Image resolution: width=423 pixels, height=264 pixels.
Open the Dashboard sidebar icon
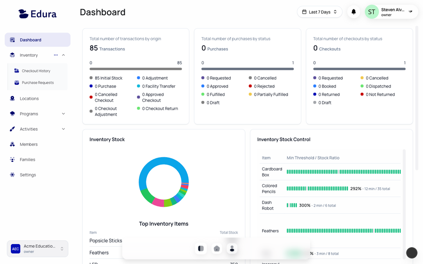[13, 40]
